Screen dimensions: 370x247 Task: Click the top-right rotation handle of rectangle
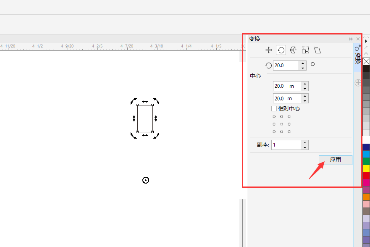click(156, 101)
